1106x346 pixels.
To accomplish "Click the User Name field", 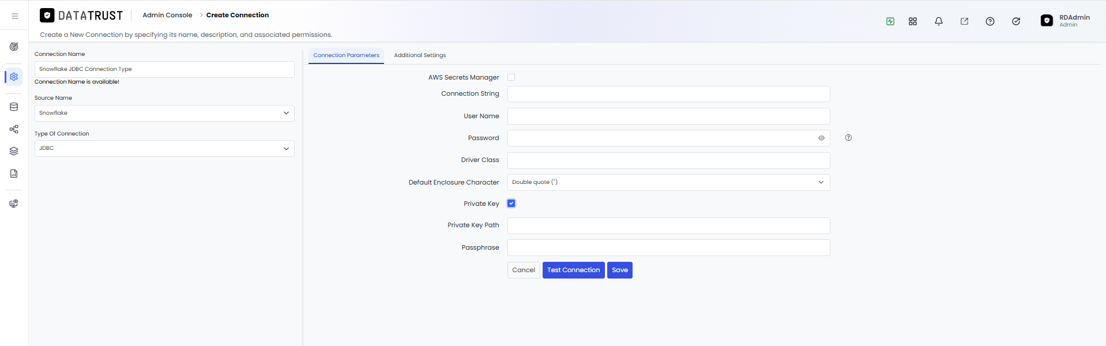I will 668,116.
